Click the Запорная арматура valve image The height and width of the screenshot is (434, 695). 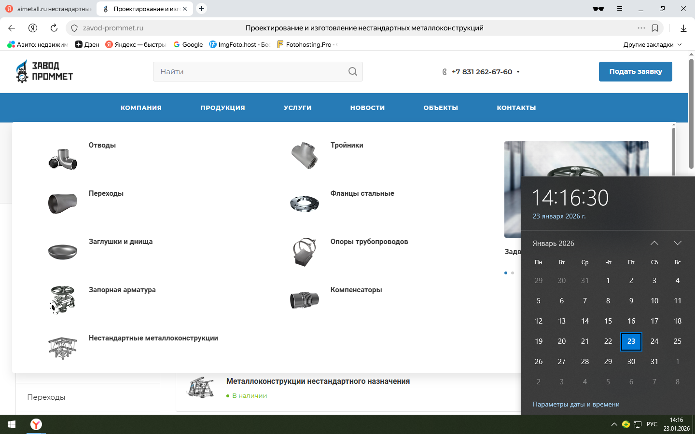click(x=63, y=299)
